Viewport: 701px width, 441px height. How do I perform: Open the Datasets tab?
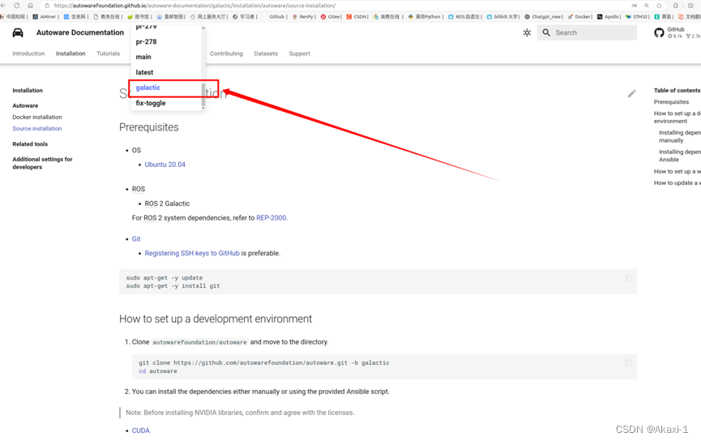[x=266, y=54]
